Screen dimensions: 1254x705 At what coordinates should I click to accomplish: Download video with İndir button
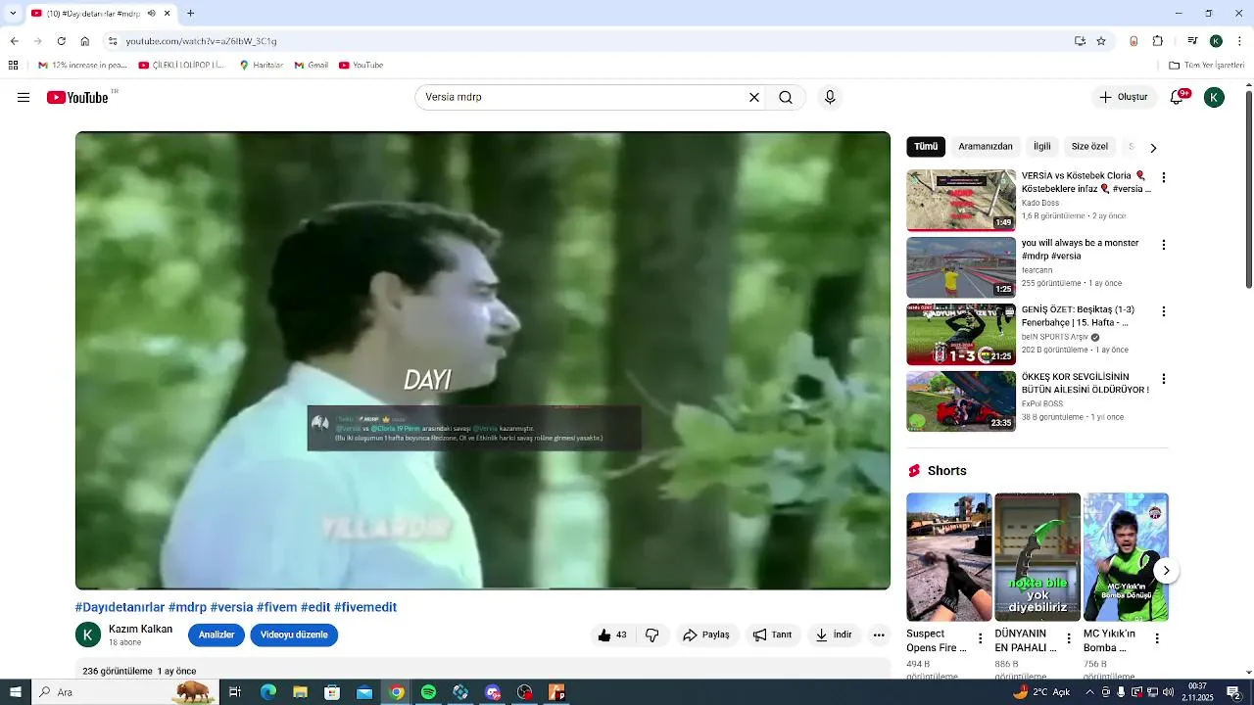[x=834, y=634]
